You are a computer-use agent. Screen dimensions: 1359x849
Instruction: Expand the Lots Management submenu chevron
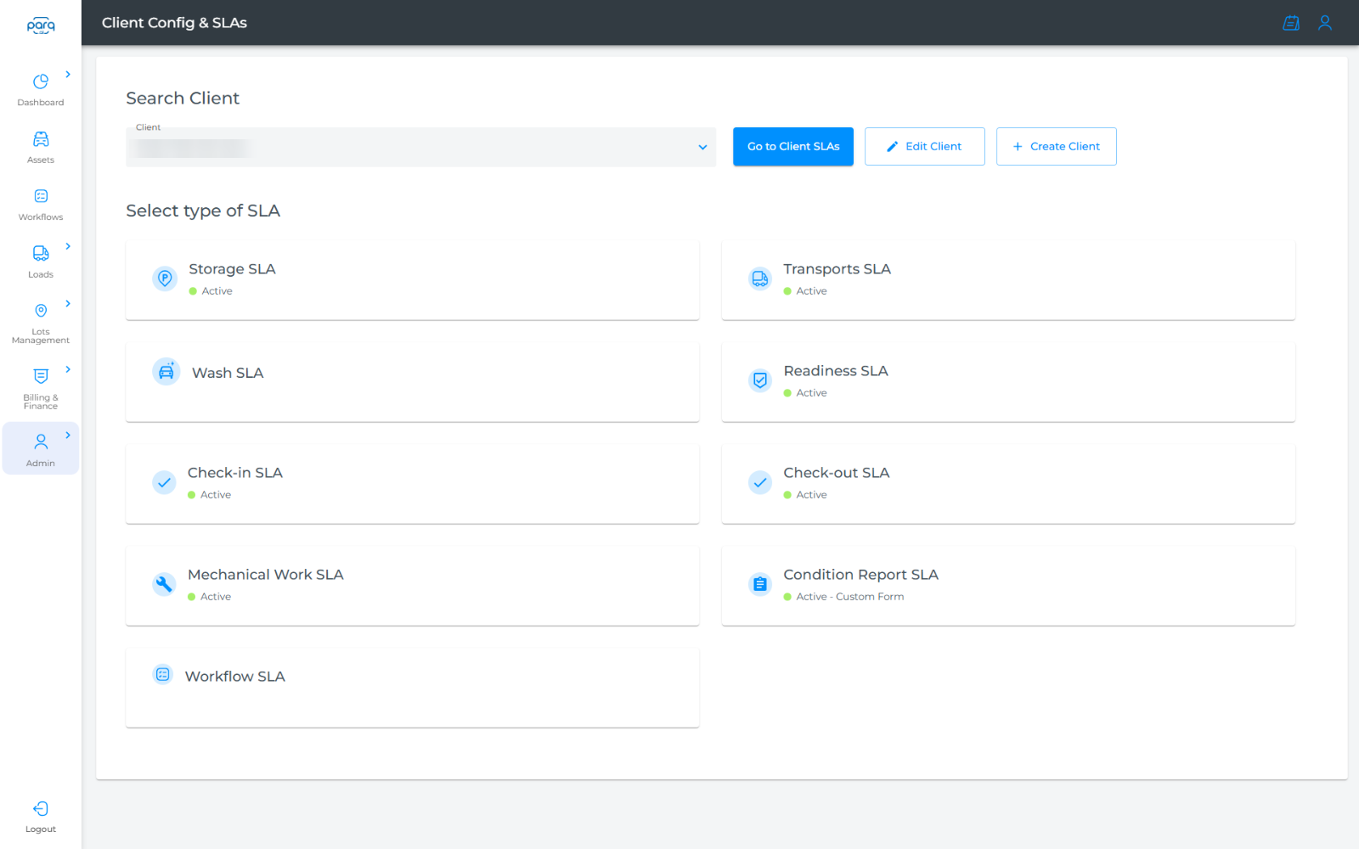(x=68, y=304)
